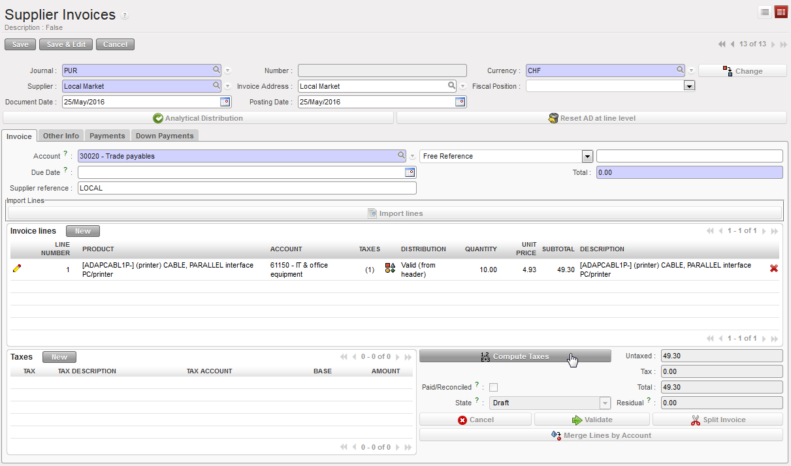Open the Down Payments tab

click(x=165, y=136)
